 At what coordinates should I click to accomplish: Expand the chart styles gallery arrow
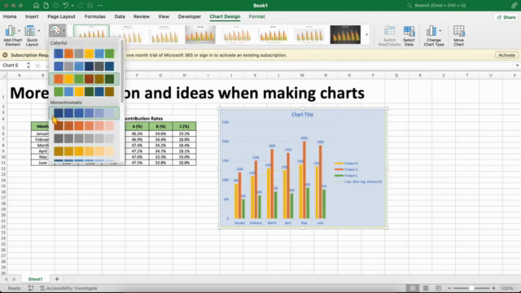367,34
